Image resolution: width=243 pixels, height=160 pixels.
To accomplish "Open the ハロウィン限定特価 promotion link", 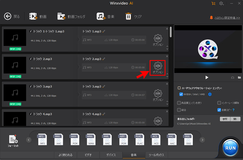I will (x=227, y=18).
